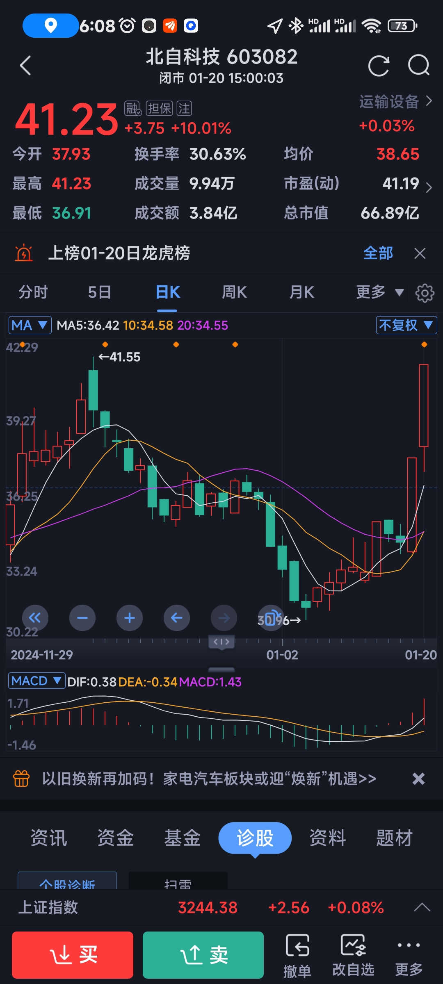Viewport: 443px width, 984px height.
Task: Select the 扫雷 sub-tab
Action: [x=178, y=881]
